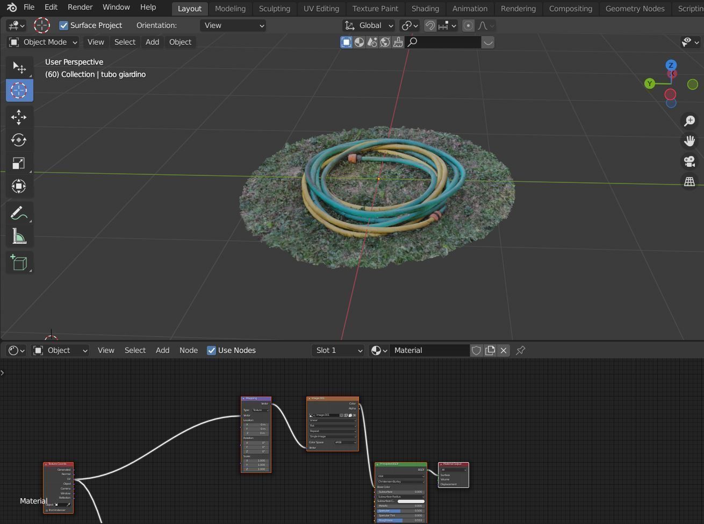Open the pivot point dropdown

pyautogui.click(x=410, y=25)
